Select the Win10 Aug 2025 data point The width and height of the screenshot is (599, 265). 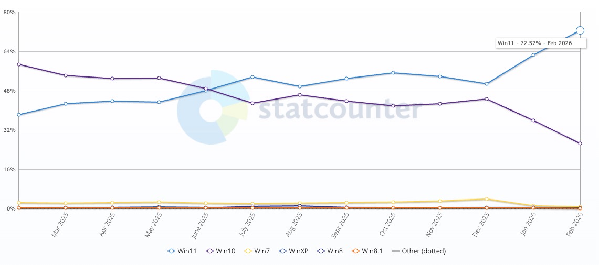point(299,95)
